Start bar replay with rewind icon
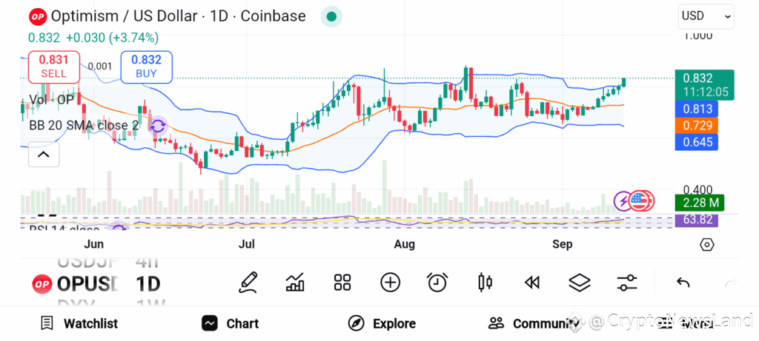Viewport: 759px width, 341px height. 532,283
